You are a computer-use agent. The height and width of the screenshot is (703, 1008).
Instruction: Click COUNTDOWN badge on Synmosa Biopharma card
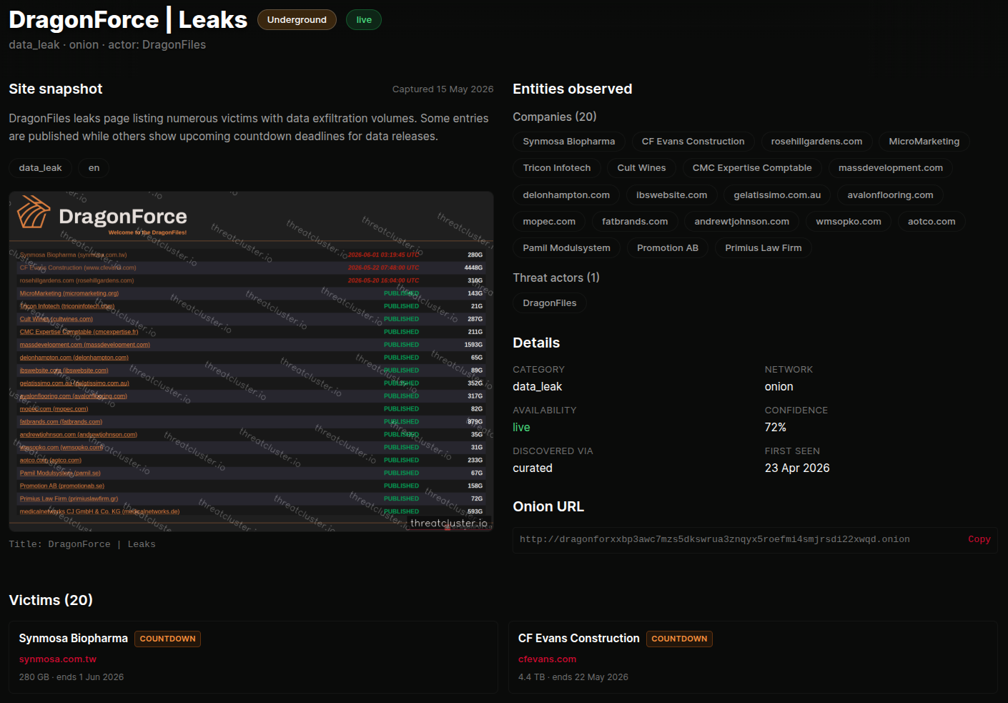[168, 639]
